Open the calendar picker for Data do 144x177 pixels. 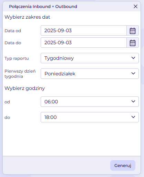point(133,43)
